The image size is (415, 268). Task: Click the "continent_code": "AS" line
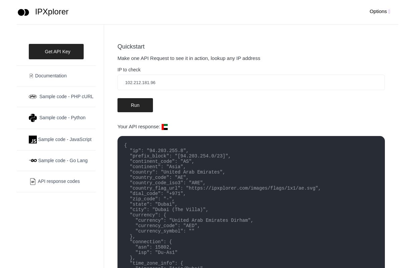coord(162,161)
